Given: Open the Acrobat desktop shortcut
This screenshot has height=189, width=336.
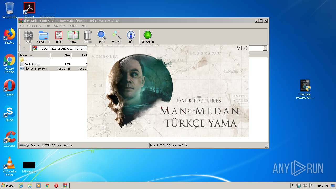Looking at the screenshot, I should coord(29,10).
